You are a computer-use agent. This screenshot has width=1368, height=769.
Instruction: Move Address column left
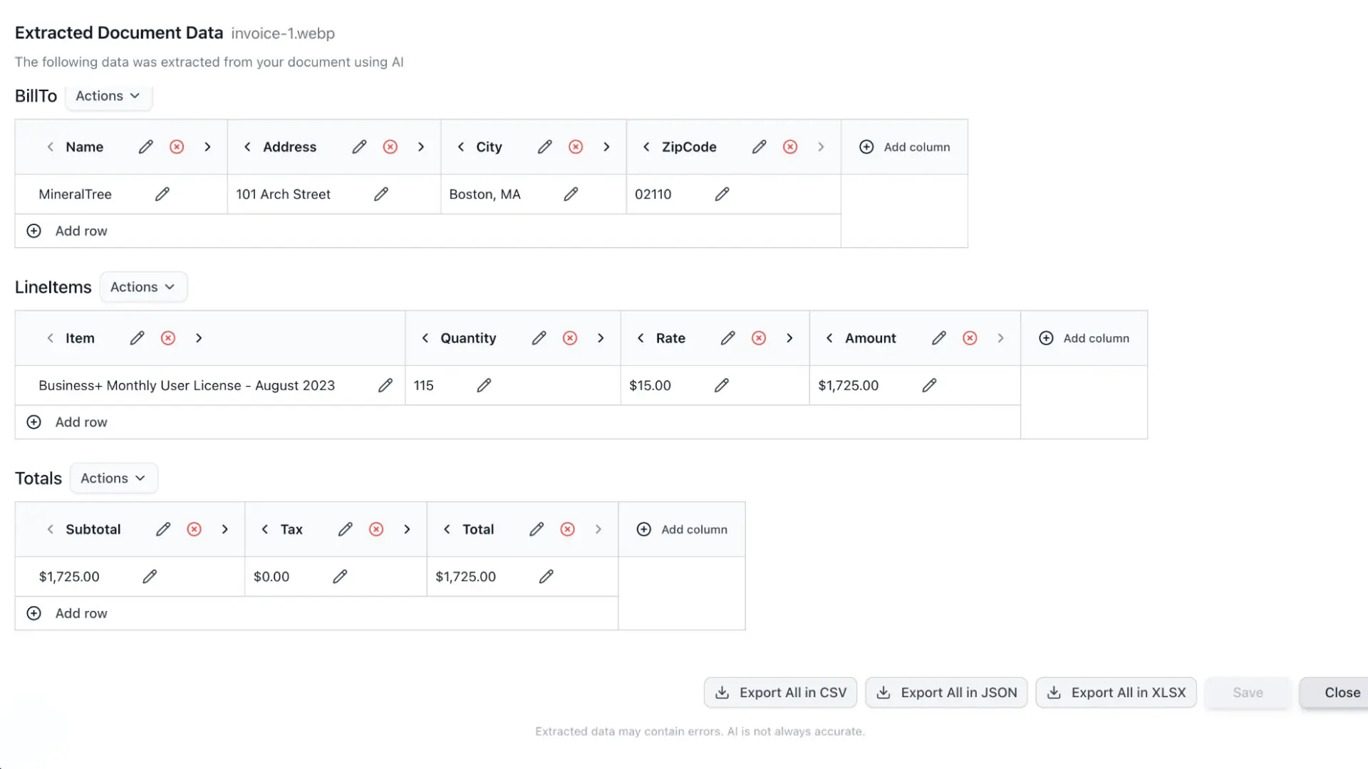point(247,147)
